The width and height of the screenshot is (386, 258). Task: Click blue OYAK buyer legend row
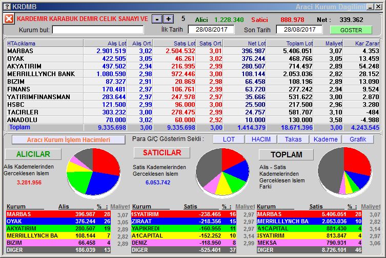click(58, 221)
